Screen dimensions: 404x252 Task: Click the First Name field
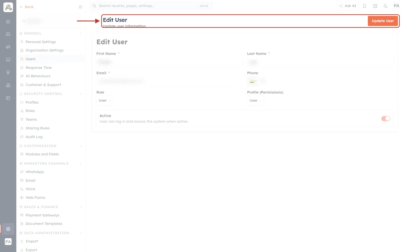pyautogui.click(x=169, y=62)
